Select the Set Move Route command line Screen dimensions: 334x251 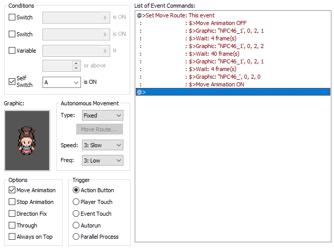(x=177, y=16)
